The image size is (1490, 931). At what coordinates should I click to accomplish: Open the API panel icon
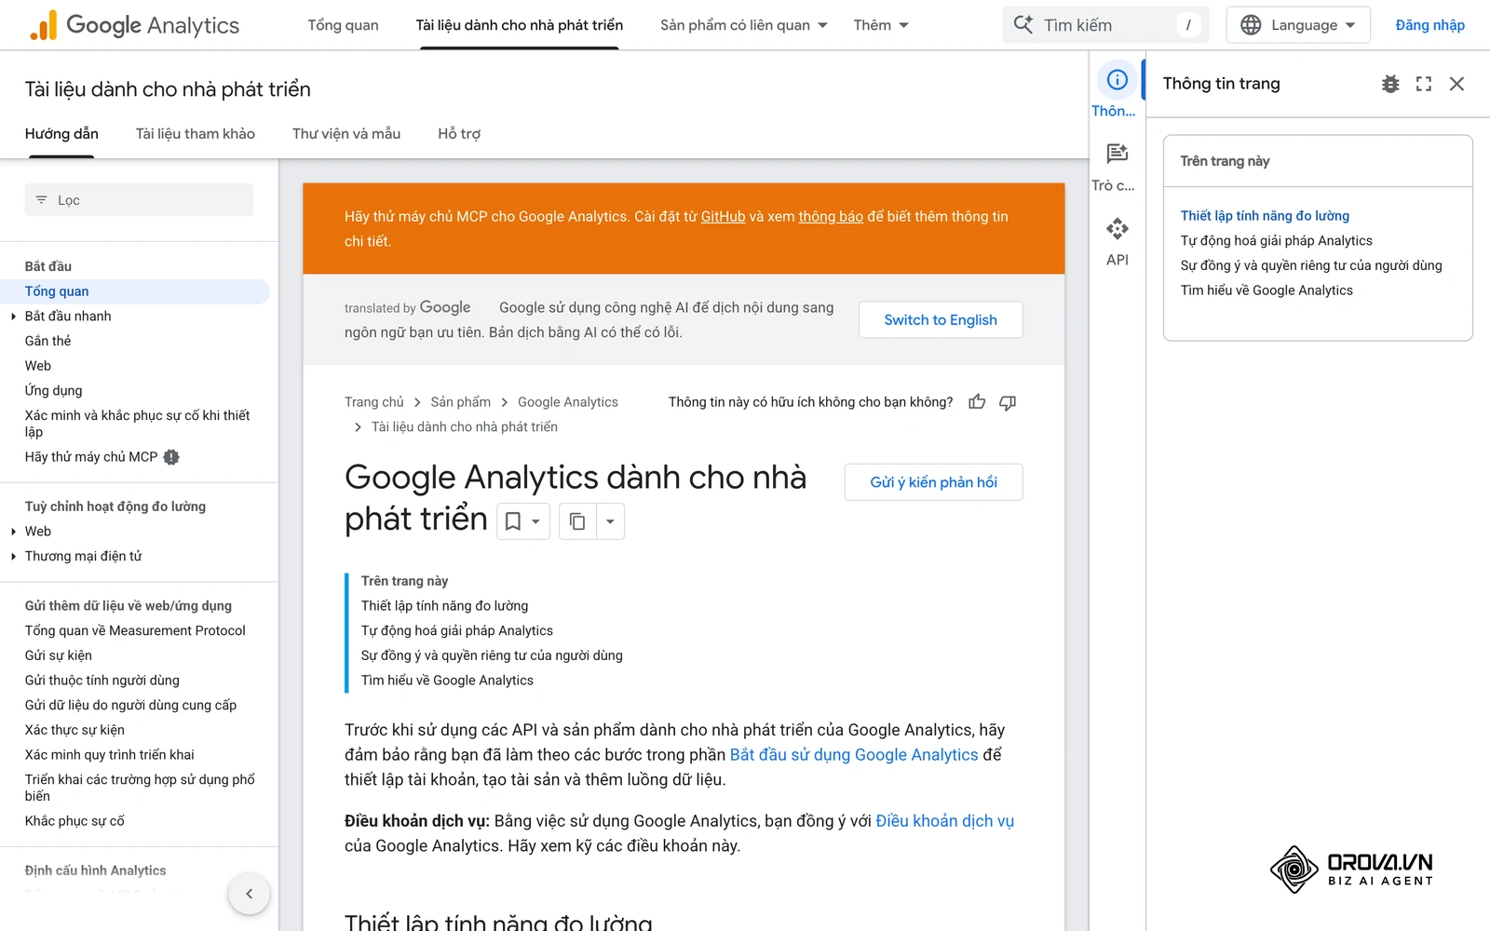(1117, 229)
